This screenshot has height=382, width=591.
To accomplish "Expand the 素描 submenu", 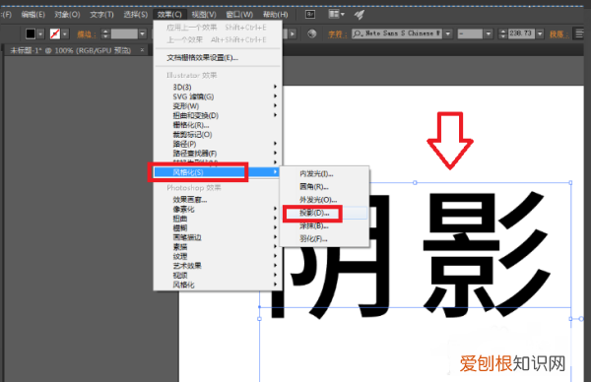I will click(x=218, y=247).
